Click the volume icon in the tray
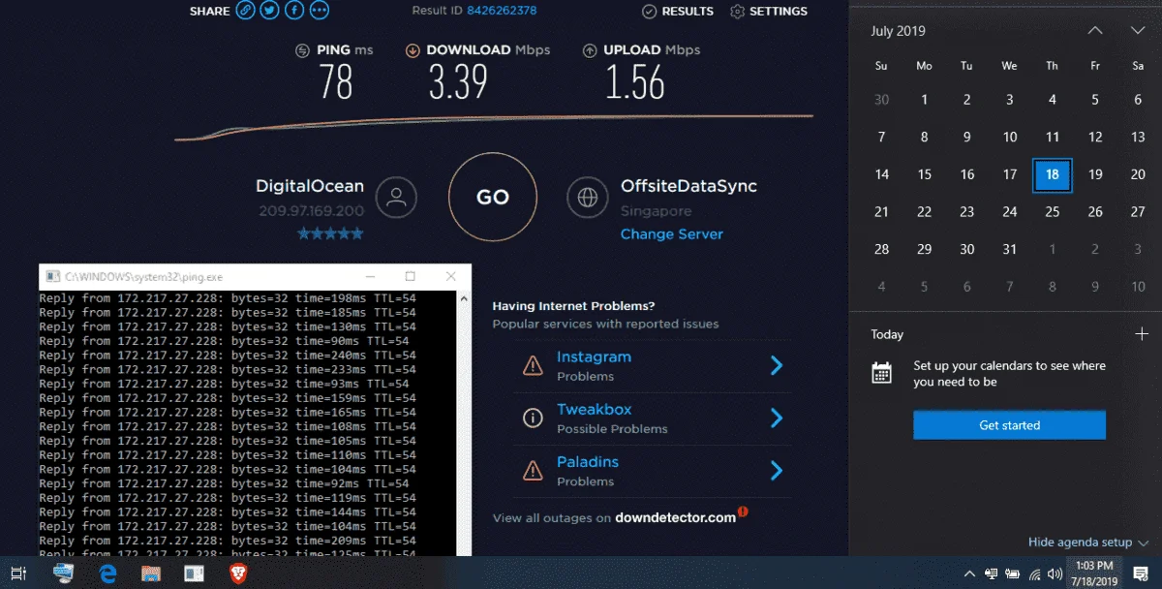Screen dimensions: 1162x589 (1055, 573)
